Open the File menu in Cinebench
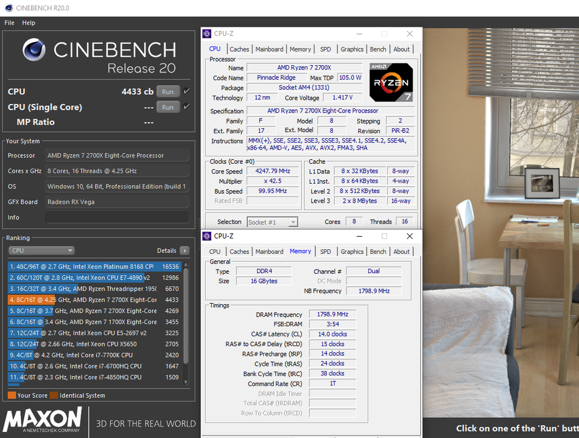 [x=9, y=23]
